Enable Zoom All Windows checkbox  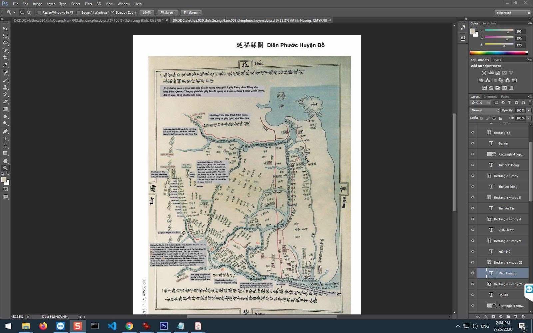(x=78, y=12)
